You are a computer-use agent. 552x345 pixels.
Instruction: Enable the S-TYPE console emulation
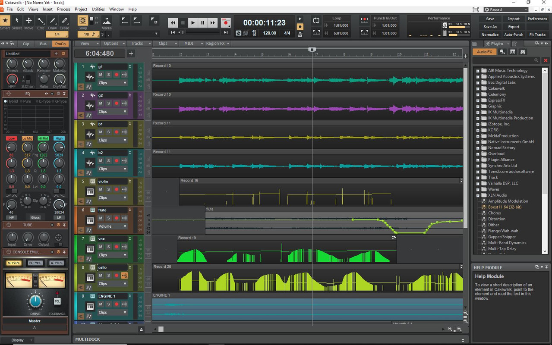pos(13,263)
